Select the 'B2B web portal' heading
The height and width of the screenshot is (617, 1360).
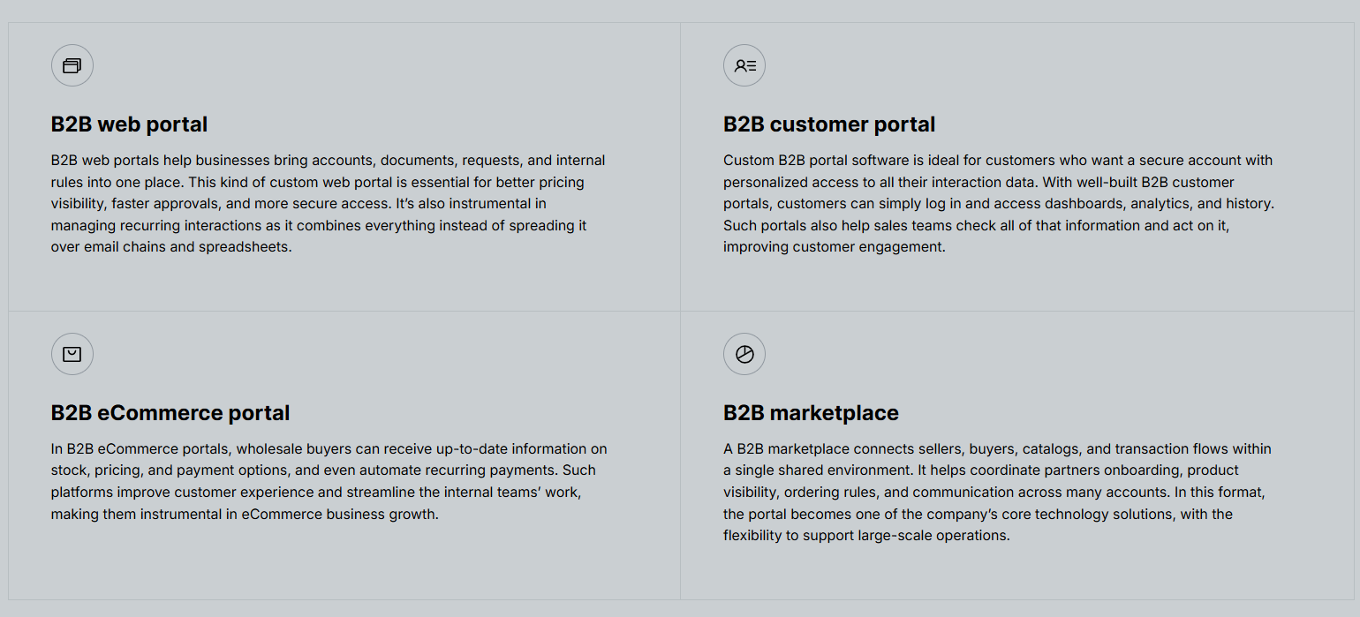click(x=129, y=124)
